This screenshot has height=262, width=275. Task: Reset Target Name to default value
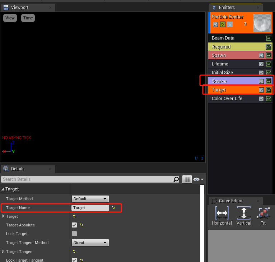tap(113, 208)
